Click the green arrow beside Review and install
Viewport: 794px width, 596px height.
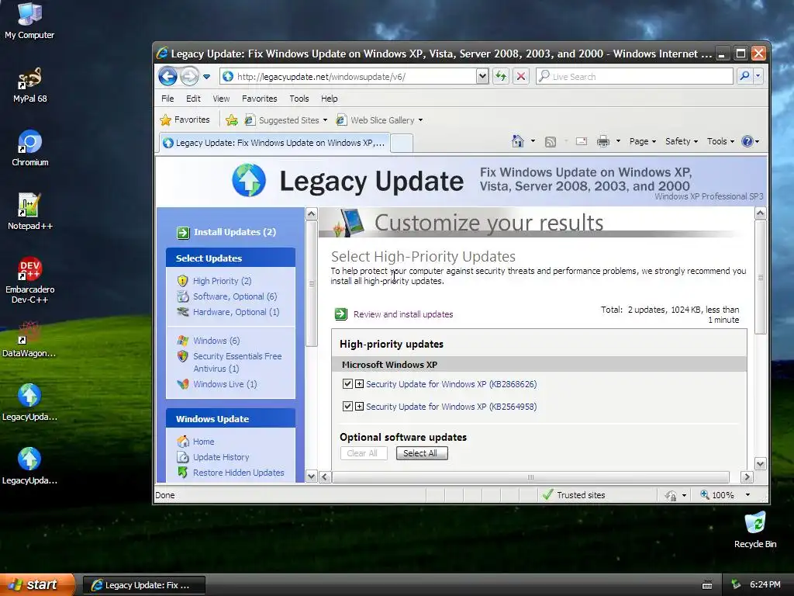tap(341, 314)
